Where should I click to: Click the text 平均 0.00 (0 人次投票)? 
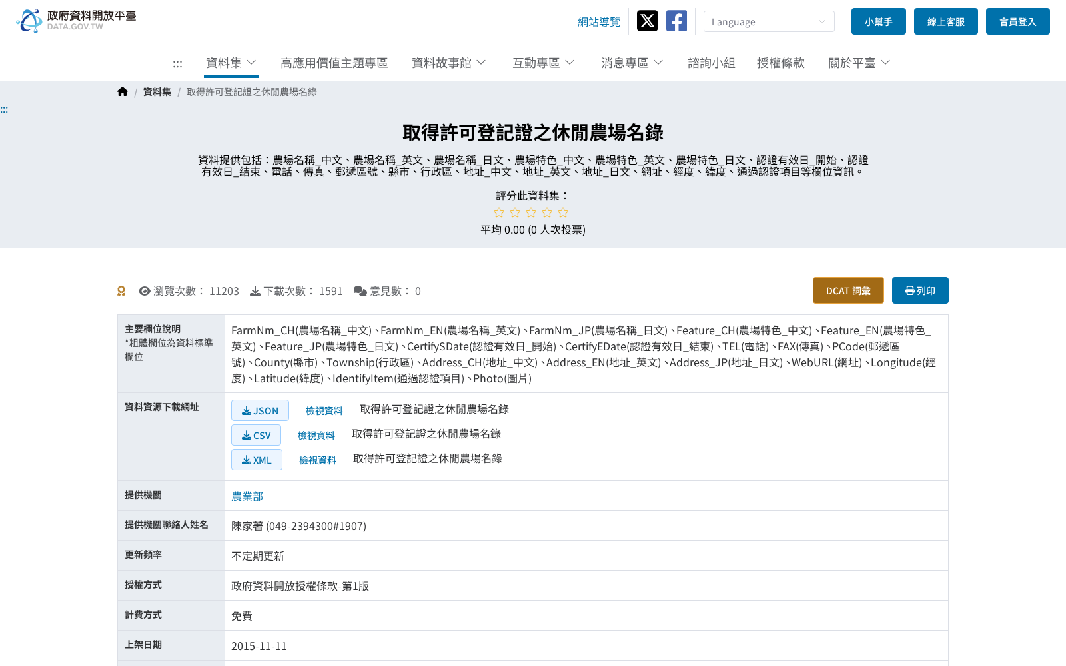pos(533,230)
